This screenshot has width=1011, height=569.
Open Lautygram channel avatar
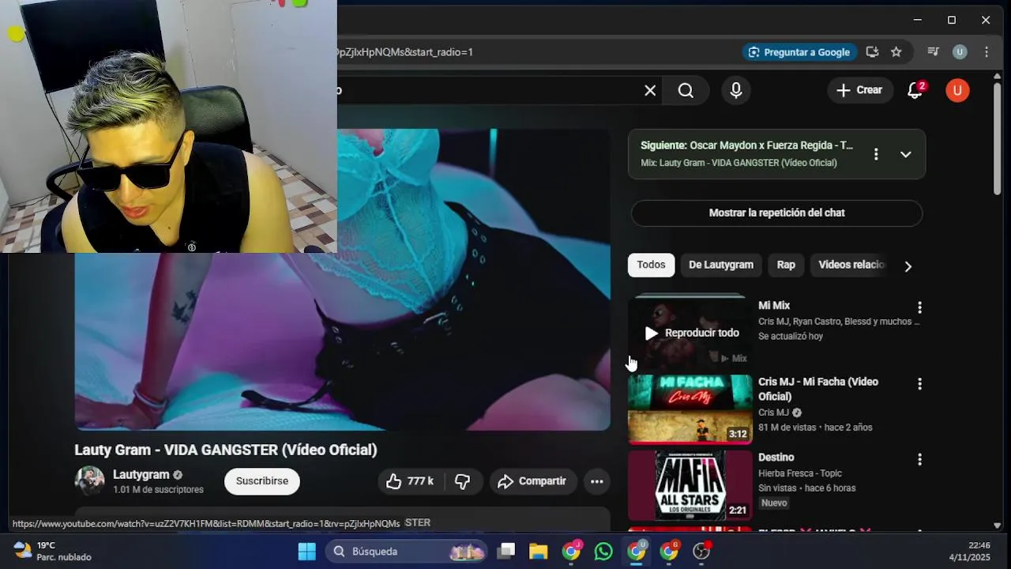(89, 480)
